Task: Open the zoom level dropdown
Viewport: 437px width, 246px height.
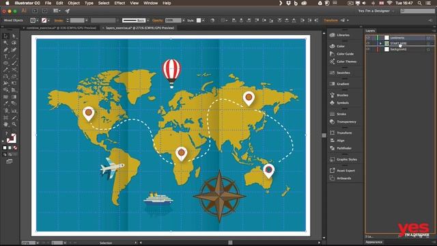Action: point(38,243)
